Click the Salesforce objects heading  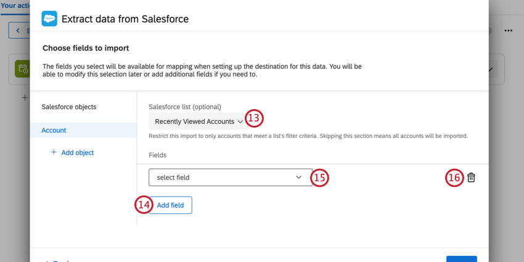[x=69, y=107]
